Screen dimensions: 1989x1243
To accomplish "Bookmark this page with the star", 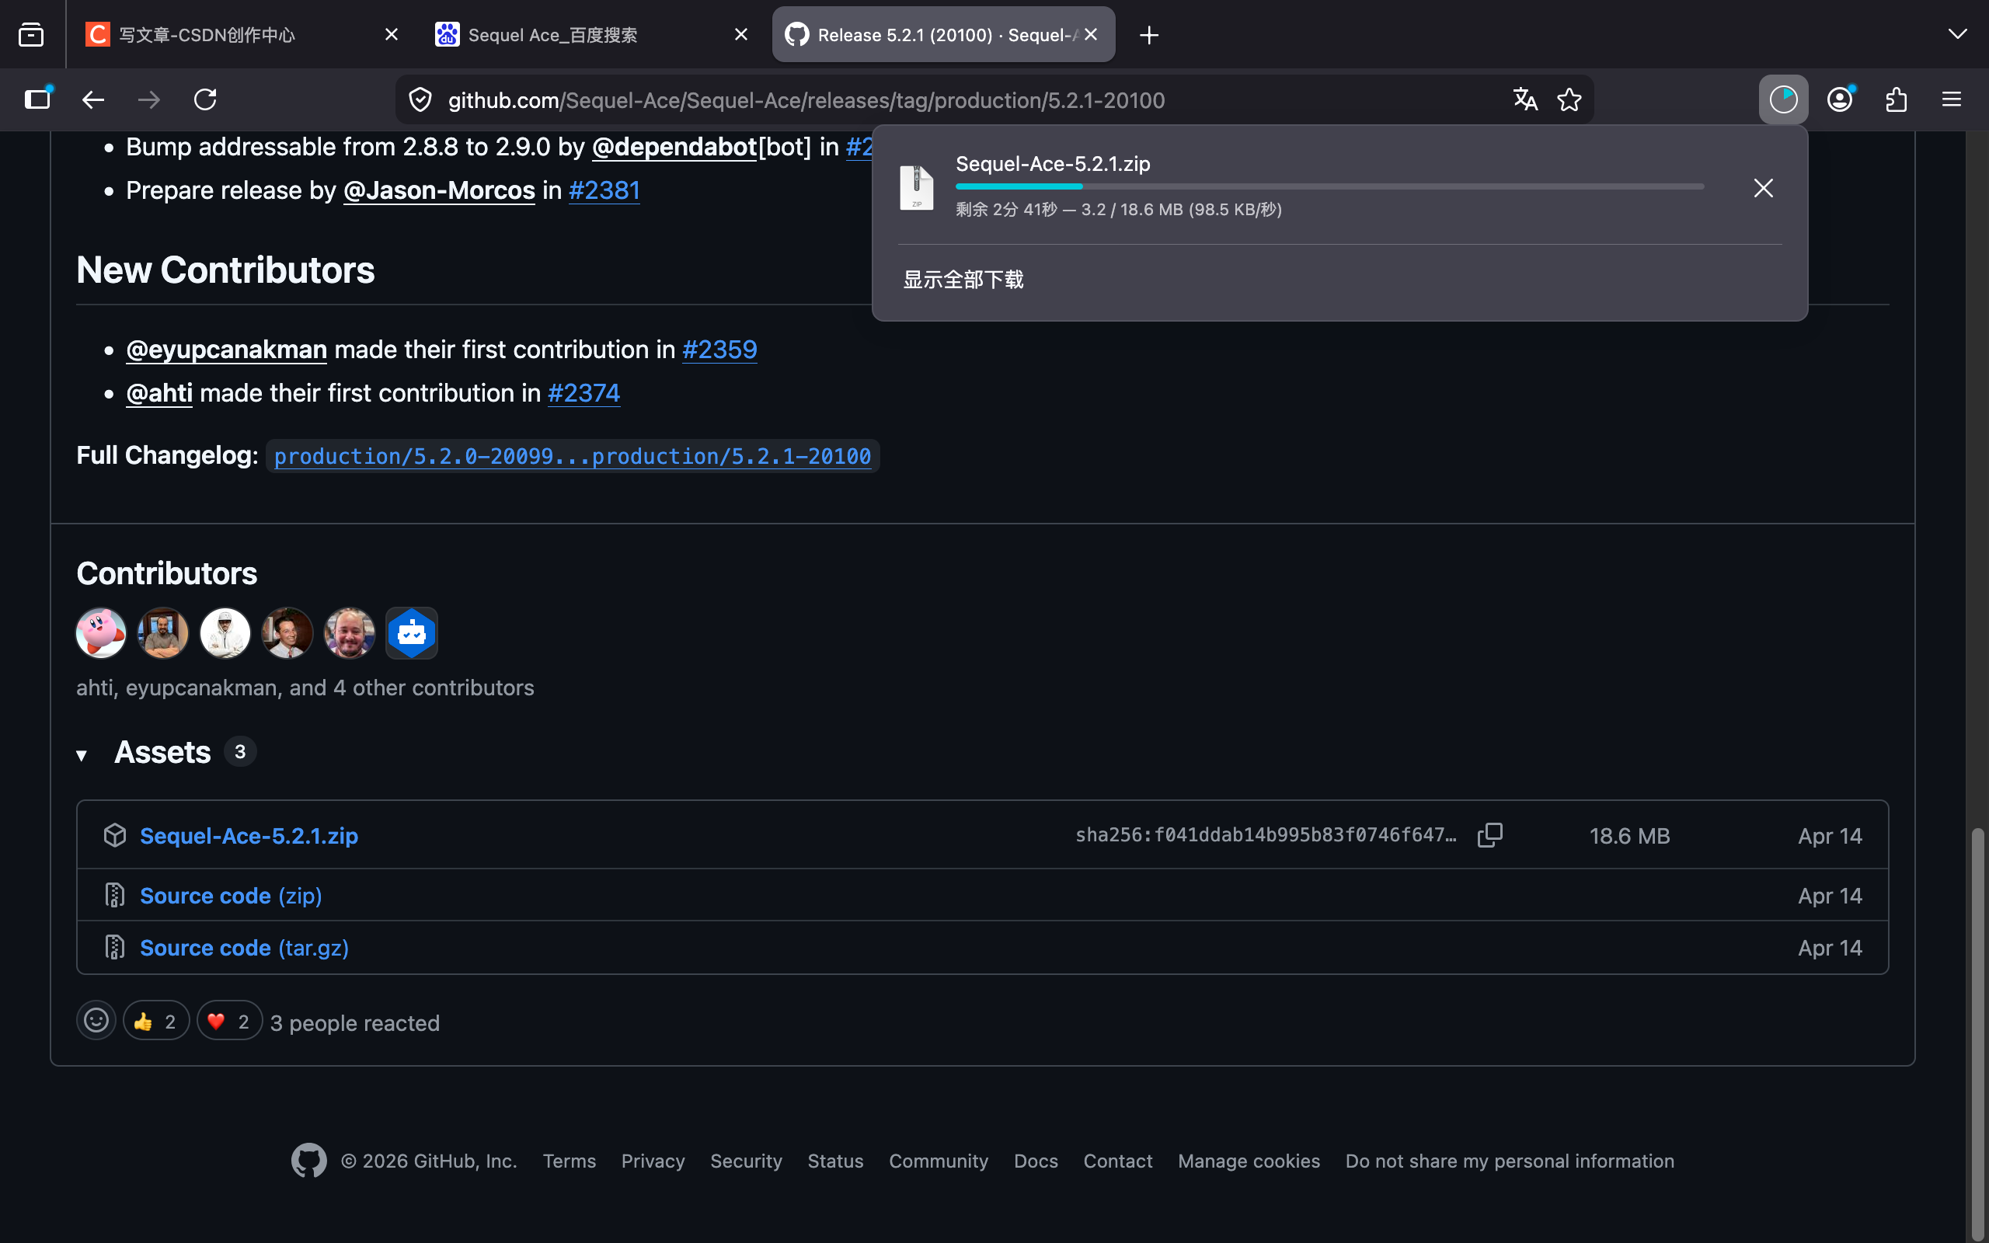I will 1569,99.
